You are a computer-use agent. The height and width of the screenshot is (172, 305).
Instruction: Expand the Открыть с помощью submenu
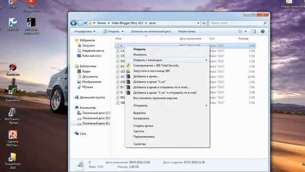pyautogui.click(x=167, y=60)
